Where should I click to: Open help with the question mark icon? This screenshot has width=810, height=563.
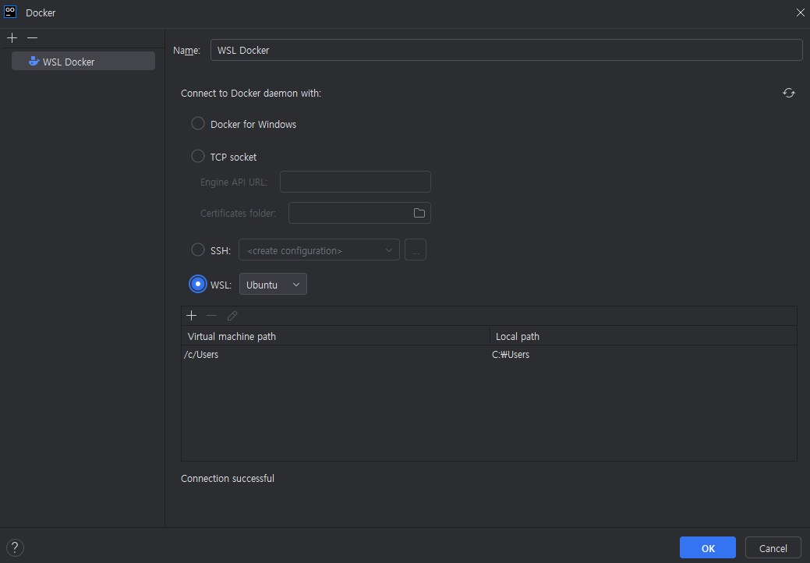point(15,547)
